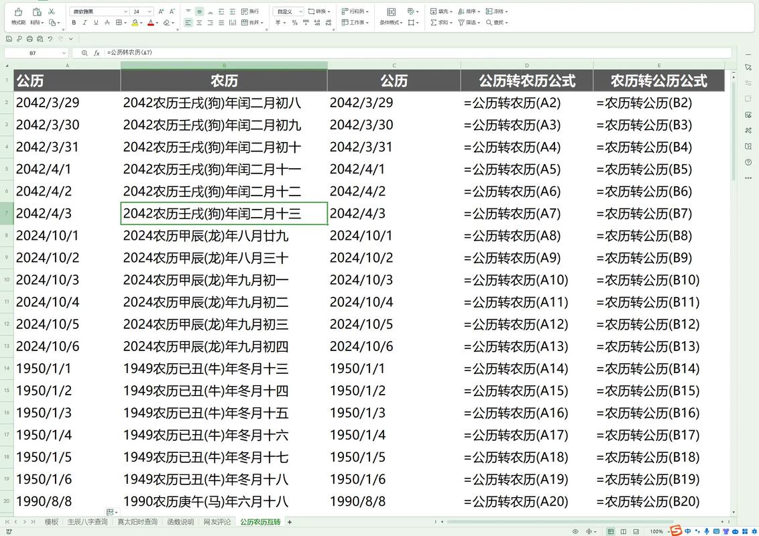Viewport: 759px width, 536px height.
Task: Click Find (查找) button
Action: click(497, 22)
